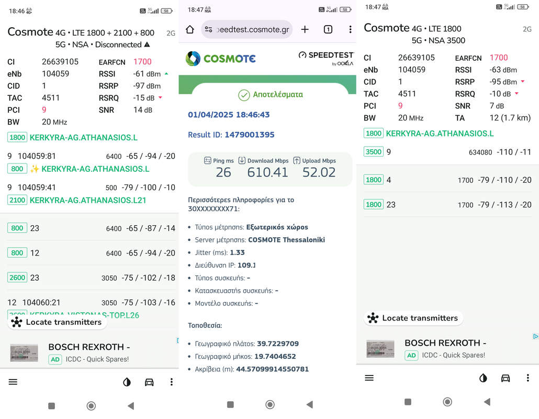The height and width of the screenshot is (419, 539).
Task: Tap Android home circle below the speedtest page
Action: click(270, 404)
